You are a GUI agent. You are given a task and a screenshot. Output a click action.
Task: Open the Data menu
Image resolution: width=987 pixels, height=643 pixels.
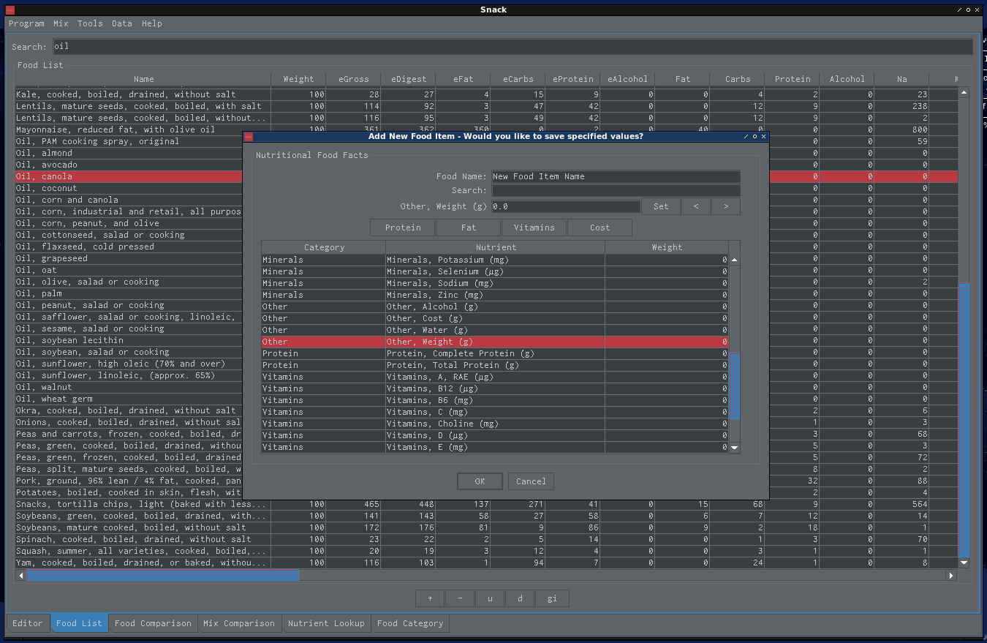[122, 23]
